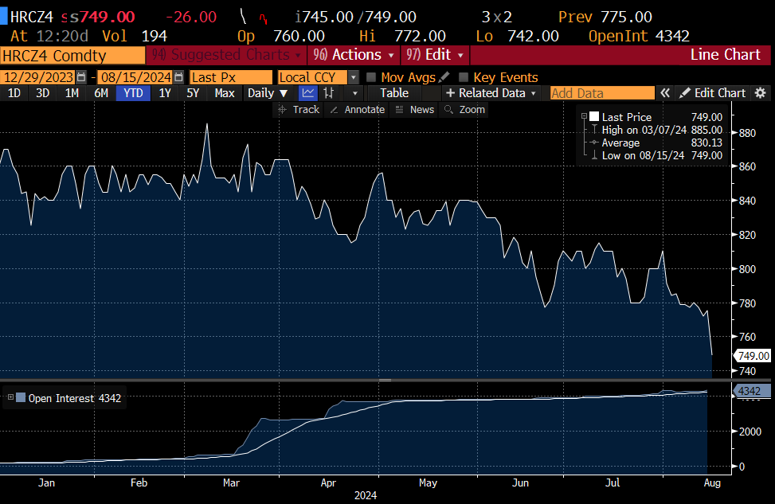Enable the Mov Avgs checkbox
Image resolution: width=775 pixels, height=504 pixels.
point(371,77)
